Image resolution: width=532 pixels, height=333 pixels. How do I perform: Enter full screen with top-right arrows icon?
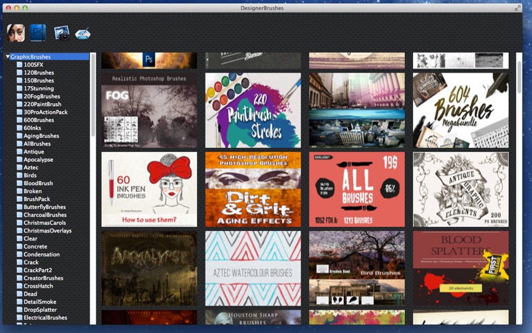click(x=517, y=7)
